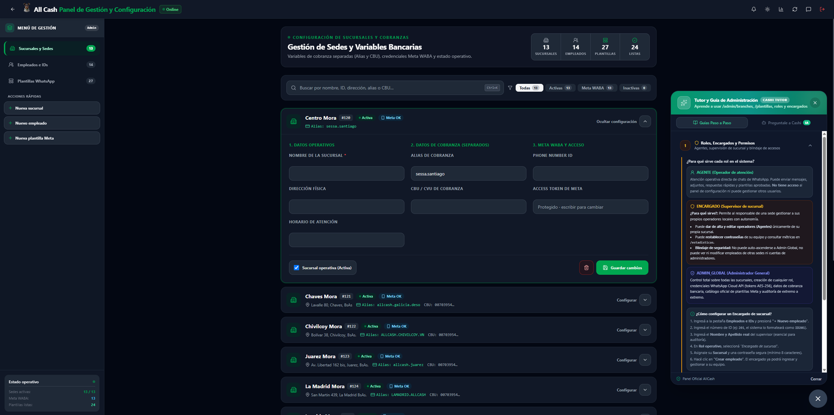Click the Juarez Mora building icon
This screenshot has height=415, width=834.
(x=293, y=360)
